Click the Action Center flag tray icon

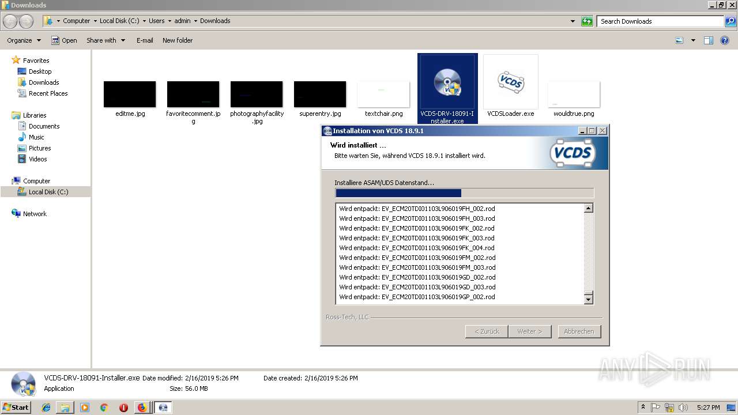click(656, 408)
